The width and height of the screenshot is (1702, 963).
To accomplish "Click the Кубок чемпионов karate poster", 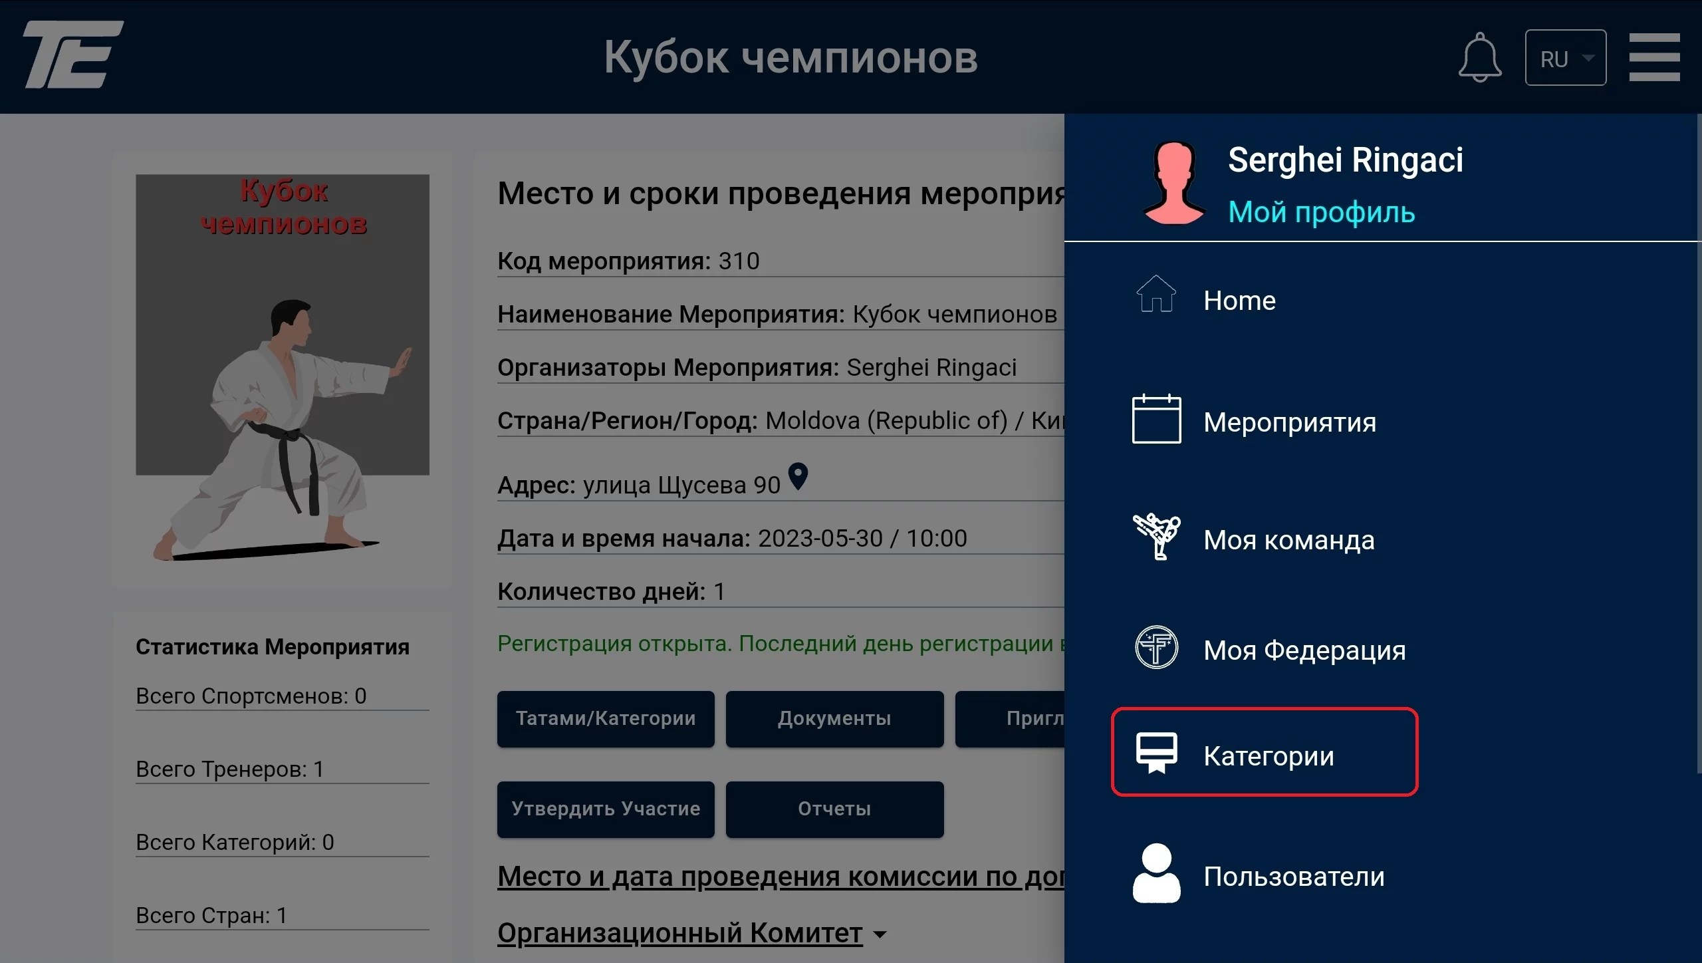I will tap(283, 368).
